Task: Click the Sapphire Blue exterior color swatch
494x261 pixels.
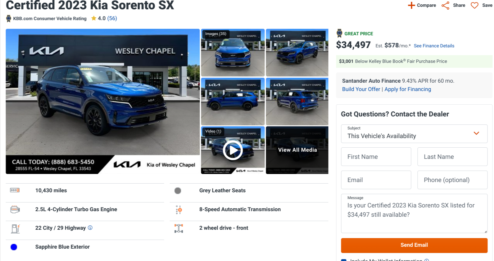Action: 14,247
